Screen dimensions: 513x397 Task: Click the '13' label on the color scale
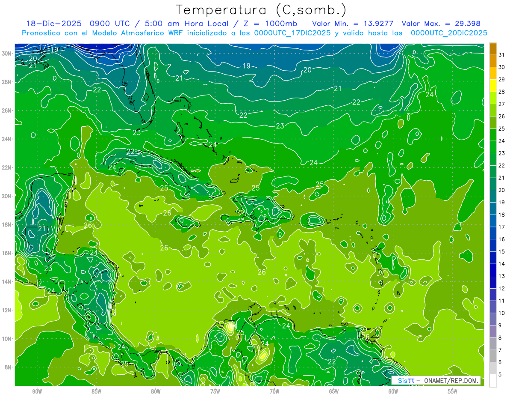[502, 276]
